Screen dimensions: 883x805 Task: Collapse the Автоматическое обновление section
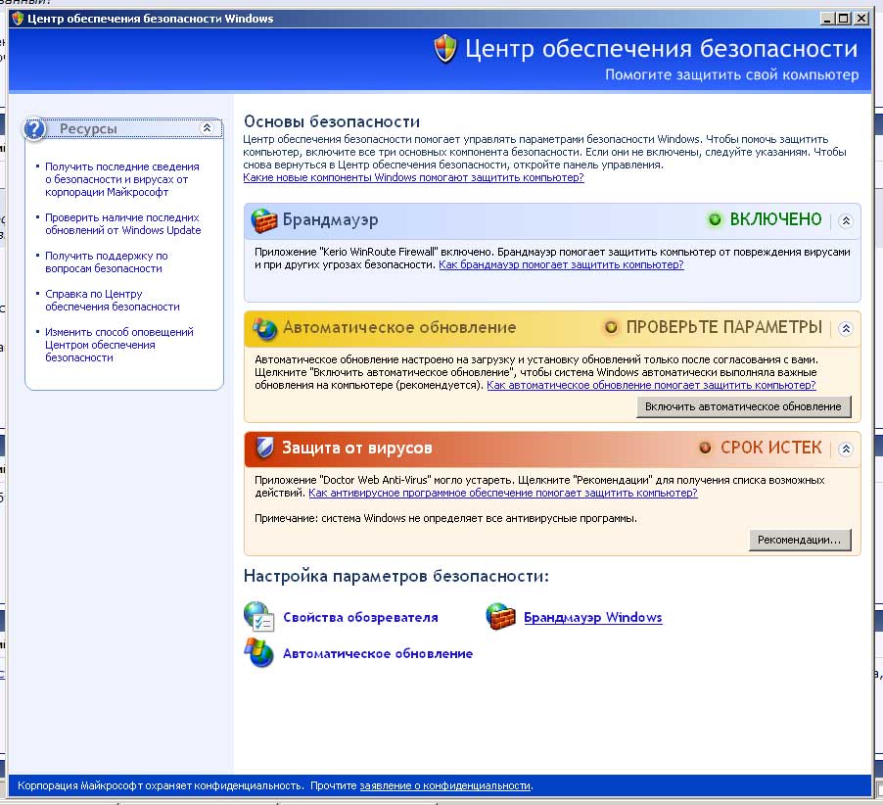[845, 328]
